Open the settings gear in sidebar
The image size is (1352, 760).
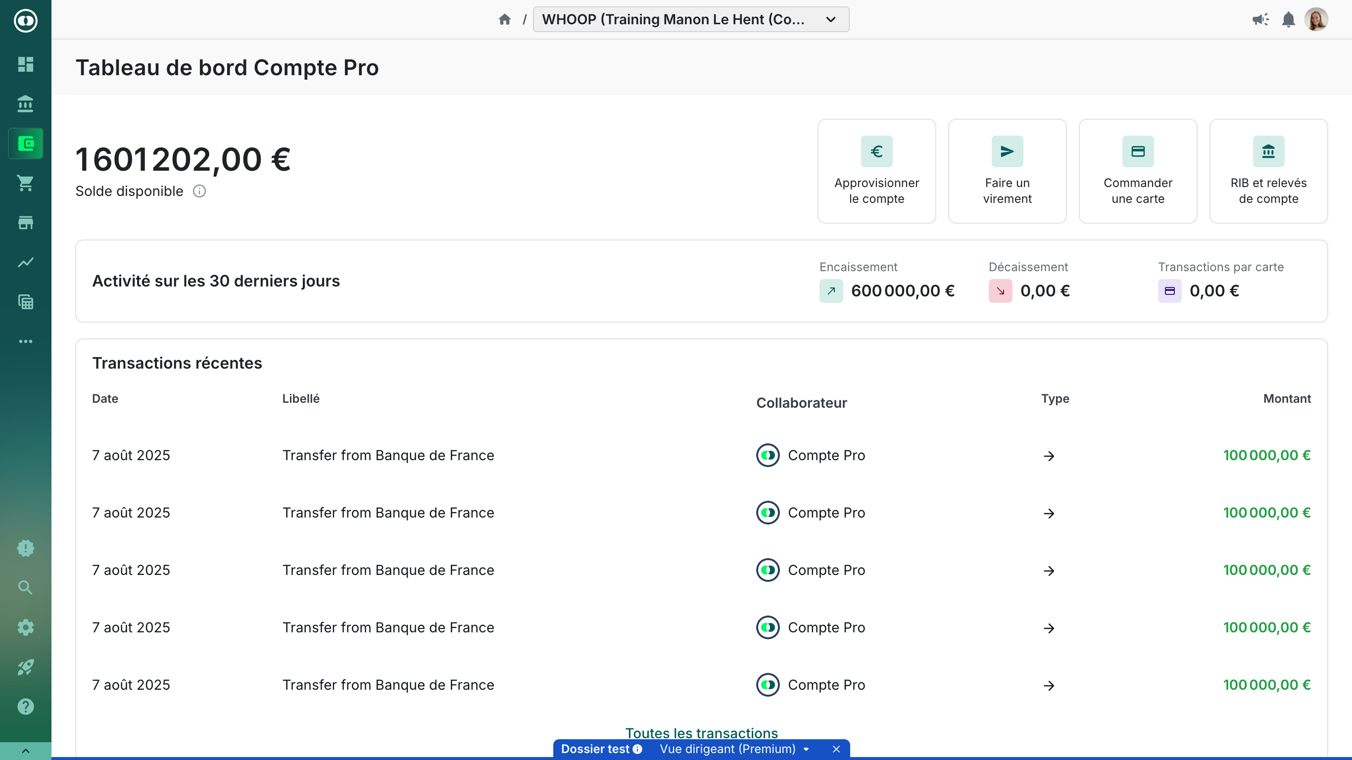click(x=25, y=627)
